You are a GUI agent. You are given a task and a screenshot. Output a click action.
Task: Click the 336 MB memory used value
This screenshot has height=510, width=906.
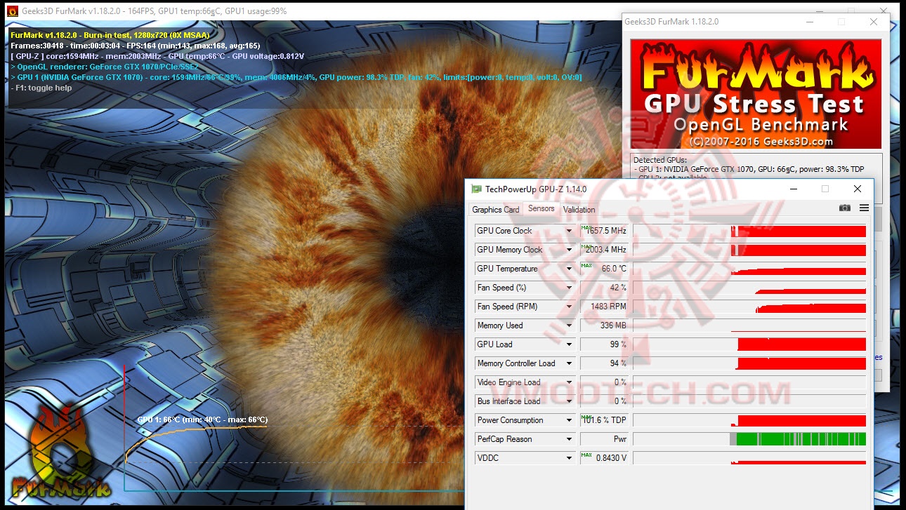604,326
